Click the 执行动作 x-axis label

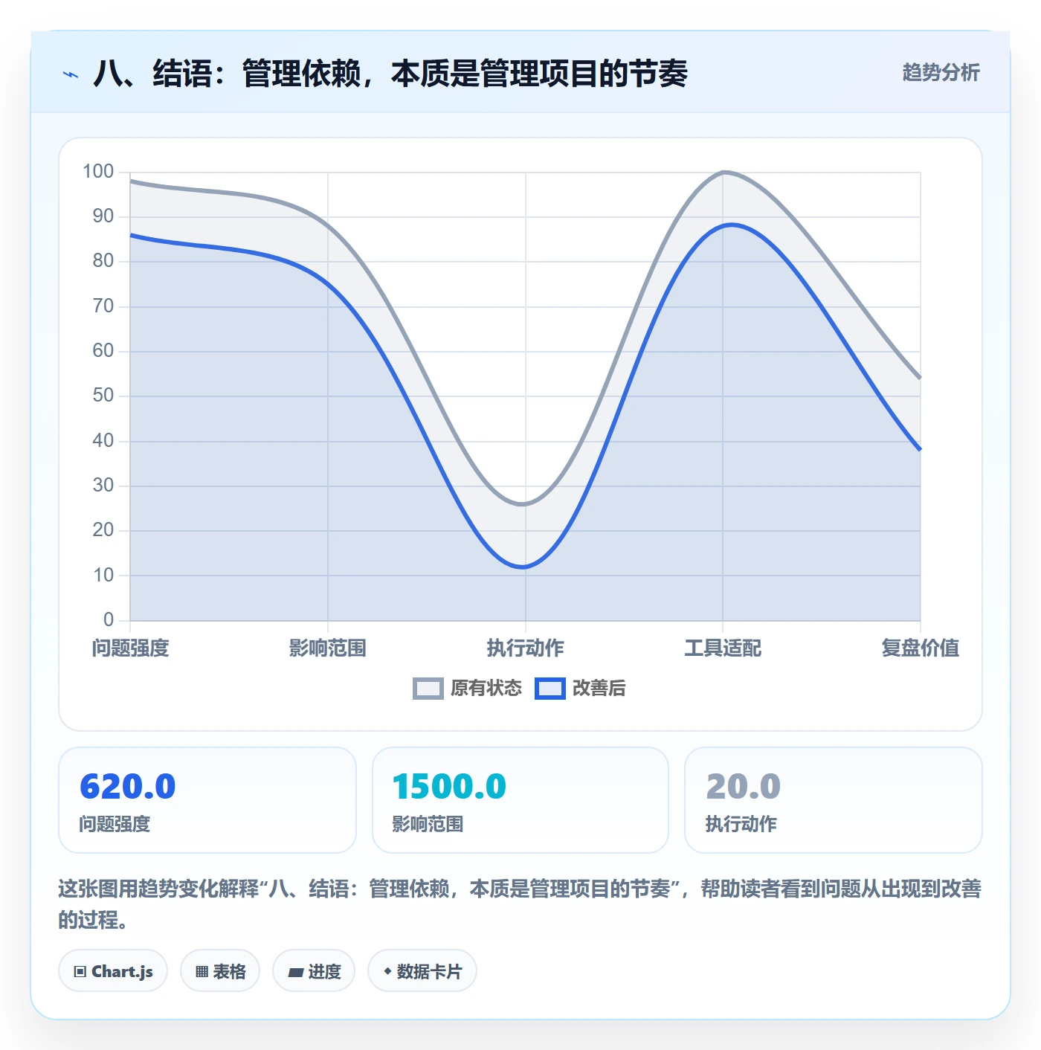[526, 648]
